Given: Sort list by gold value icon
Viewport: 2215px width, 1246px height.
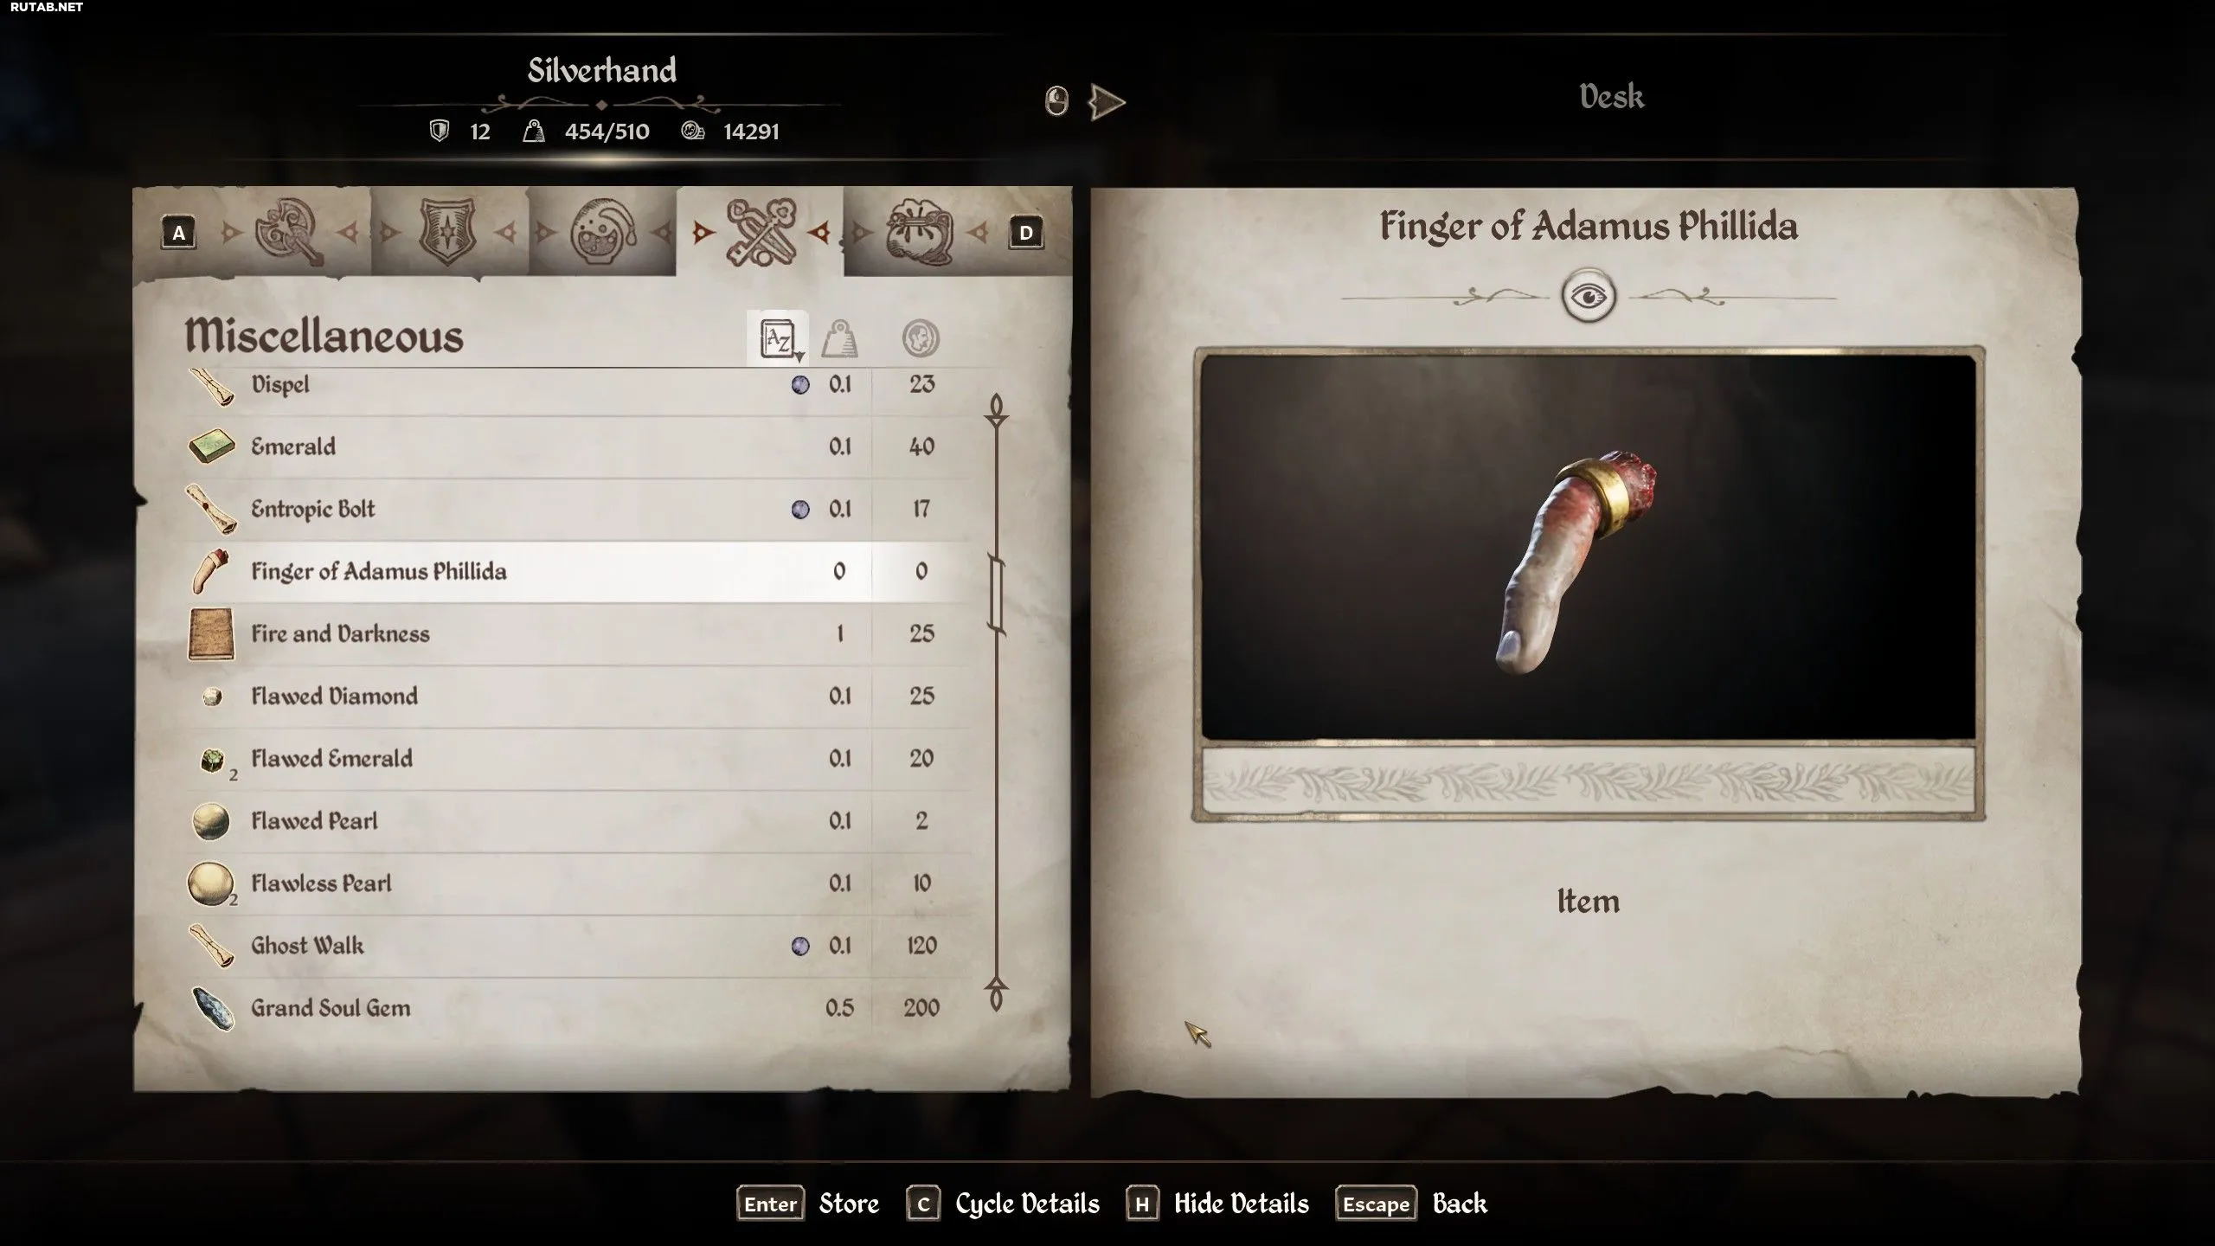Looking at the screenshot, I should click(x=920, y=338).
